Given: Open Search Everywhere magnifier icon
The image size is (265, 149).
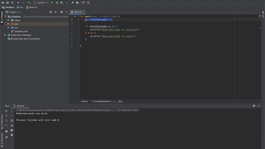Looking at the screenshot, I should [x=88, y=2].
